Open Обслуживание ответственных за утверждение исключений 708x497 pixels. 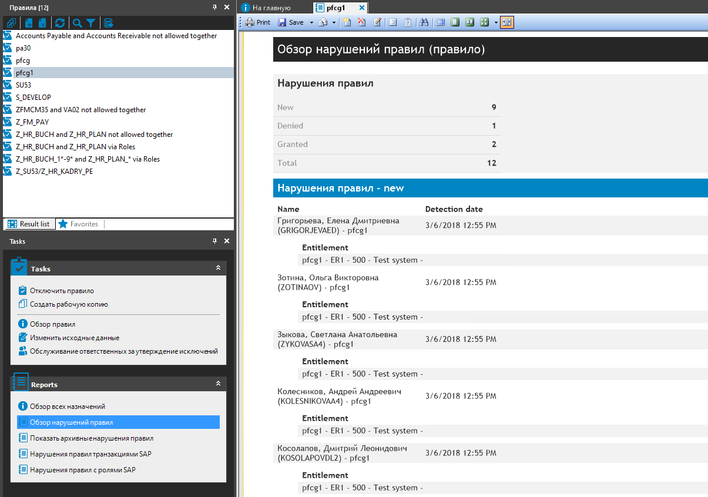(x=118, y=351)
